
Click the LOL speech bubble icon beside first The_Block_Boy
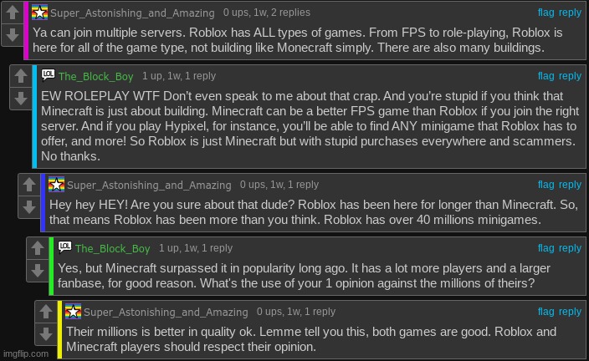click(48, 74)
